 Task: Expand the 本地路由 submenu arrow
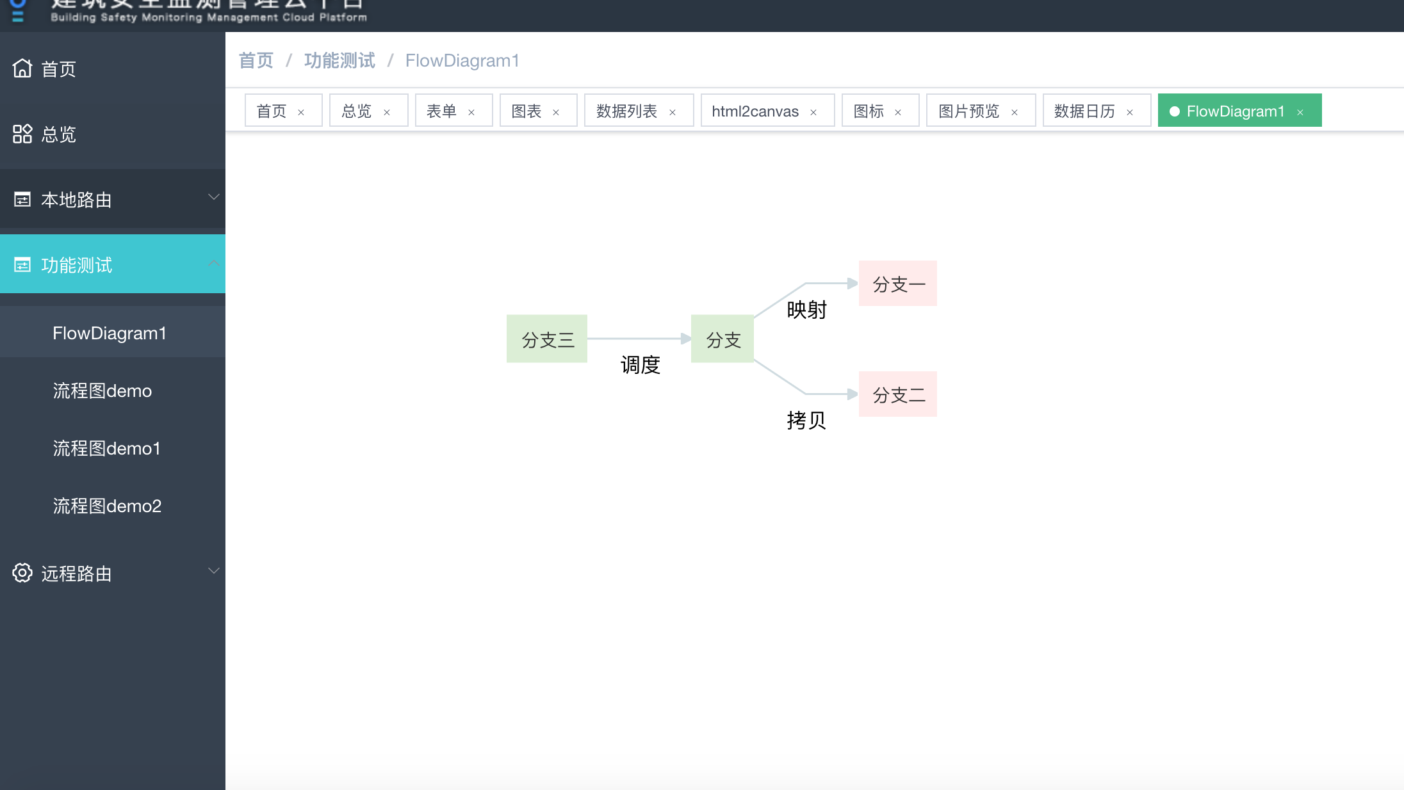tap(214, 197)
